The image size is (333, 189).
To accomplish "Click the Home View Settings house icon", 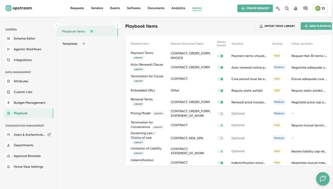I will (9, 167).
